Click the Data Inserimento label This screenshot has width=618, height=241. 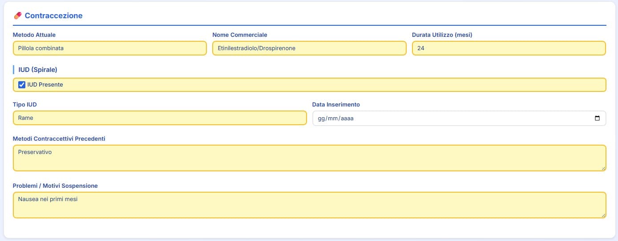[x=336, y=105]
